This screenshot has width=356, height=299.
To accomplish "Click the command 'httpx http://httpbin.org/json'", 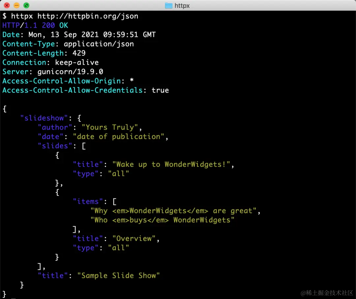I will (x=74, y=16).
